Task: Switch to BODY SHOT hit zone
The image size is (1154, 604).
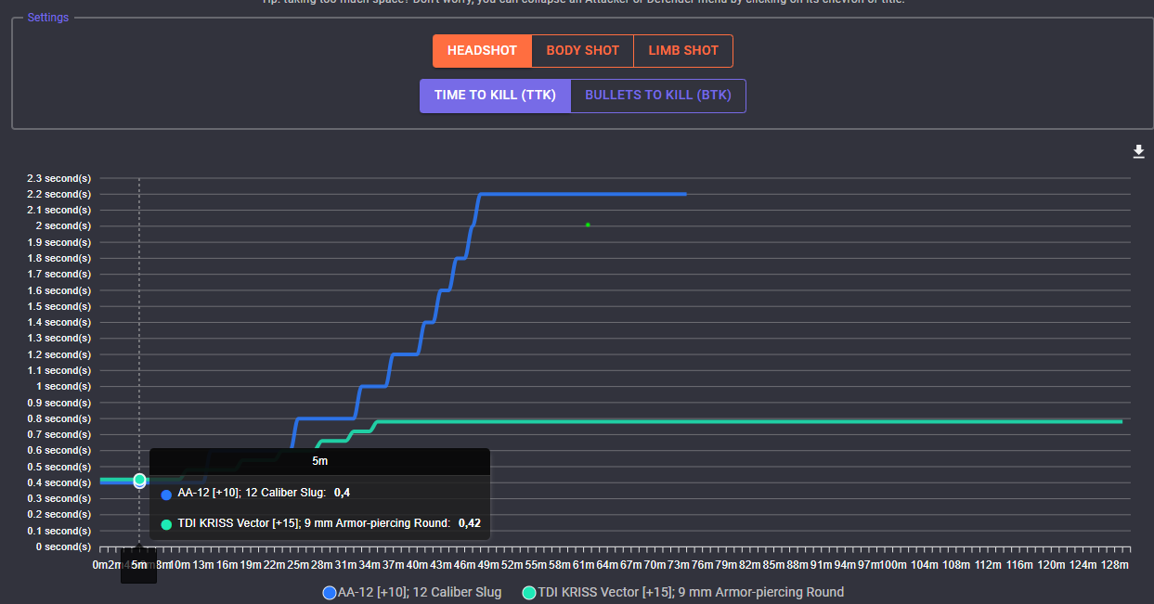Action: (582, 51)
